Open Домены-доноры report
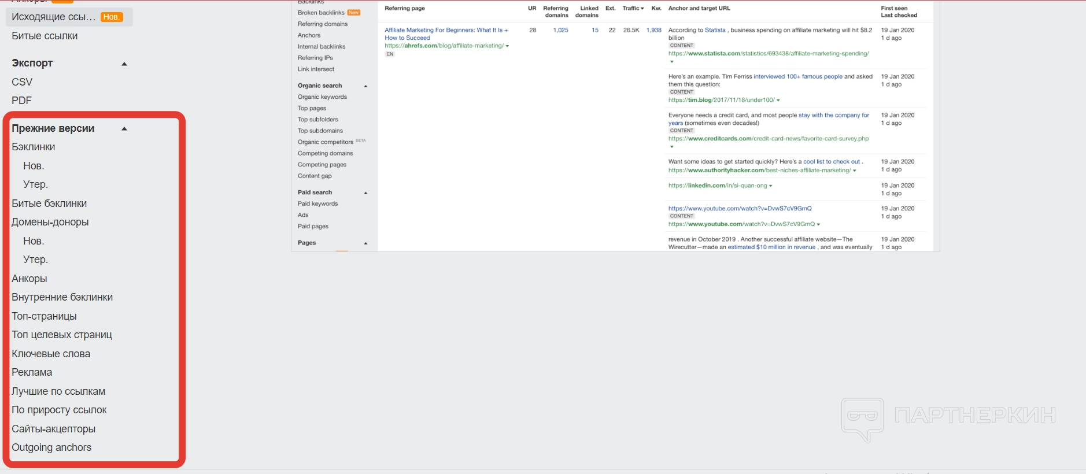 pos(50,222)
